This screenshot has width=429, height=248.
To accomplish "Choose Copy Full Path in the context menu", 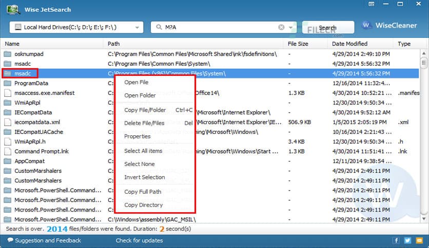I will (143, 192).
